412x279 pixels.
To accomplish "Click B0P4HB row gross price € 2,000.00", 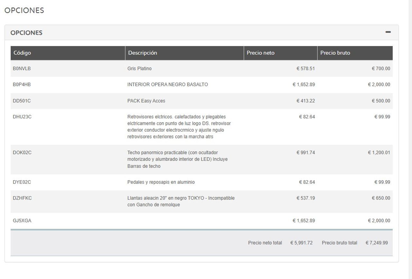I will [x=379, y=84].
